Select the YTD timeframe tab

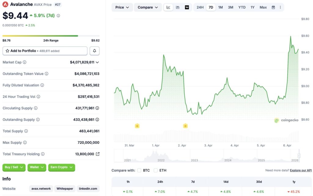[241, 7]
